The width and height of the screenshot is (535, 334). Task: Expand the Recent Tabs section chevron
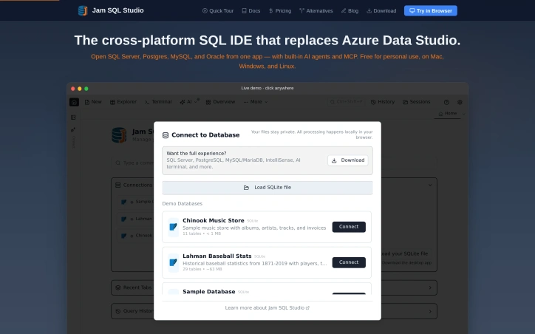tap(430, 287)
